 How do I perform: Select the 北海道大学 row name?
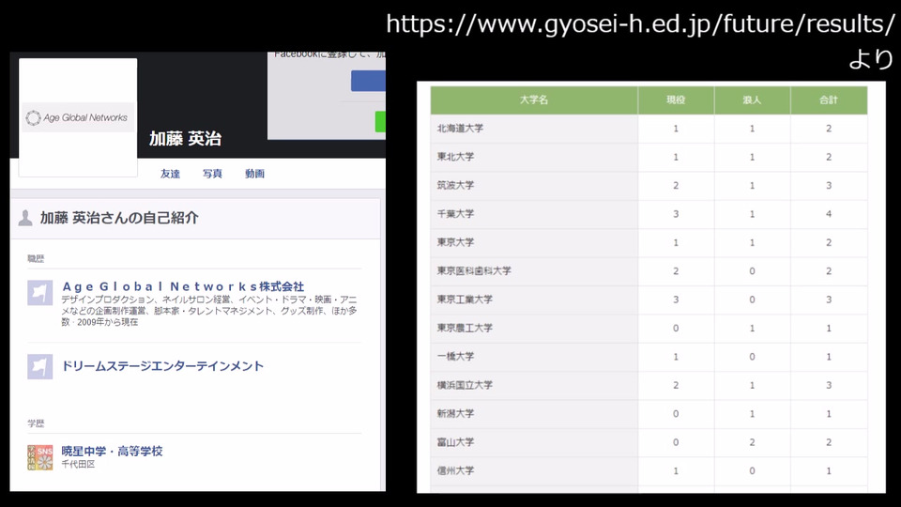[x=460, y=129]
